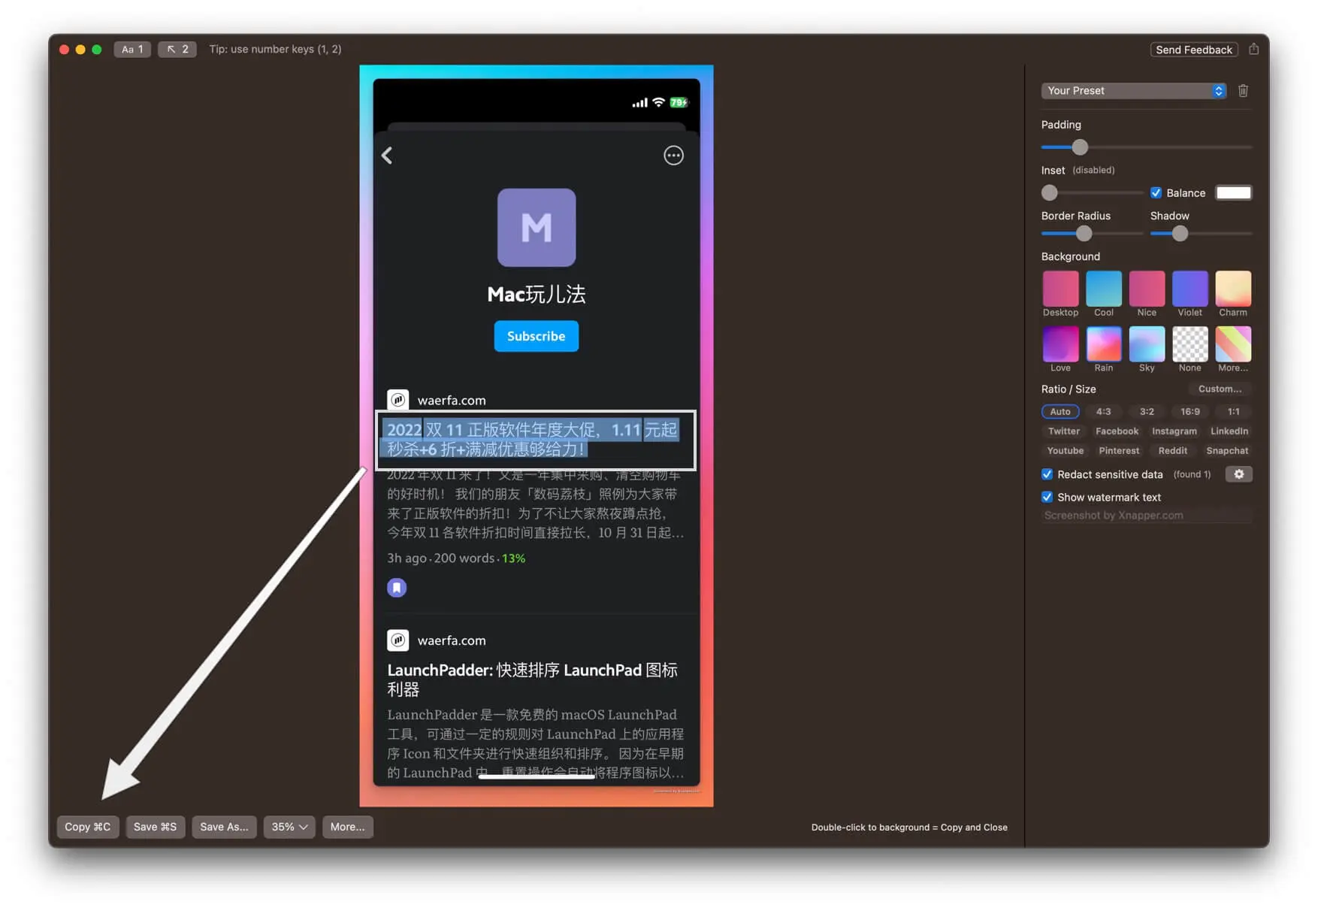Delete the preset with the trash icon
The width and height of the screenshot is (1318, 911).
tap(1243, 91)
